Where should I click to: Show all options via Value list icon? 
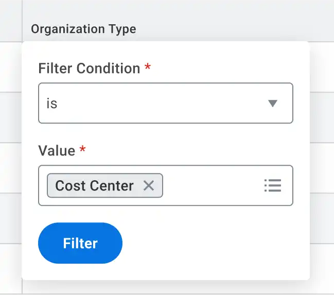tap(272, 186)
